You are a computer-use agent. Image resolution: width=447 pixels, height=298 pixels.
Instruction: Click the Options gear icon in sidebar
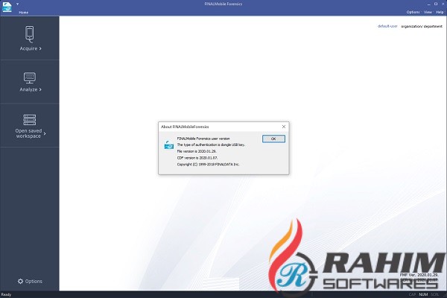20,281
